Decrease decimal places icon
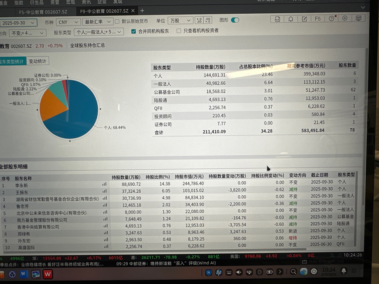The image size is (379, 284). tap(199, 20)
